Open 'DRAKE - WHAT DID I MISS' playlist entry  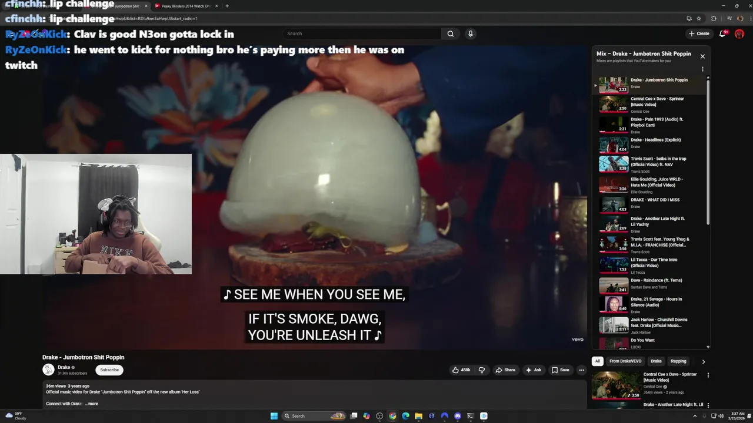(650, 204)
